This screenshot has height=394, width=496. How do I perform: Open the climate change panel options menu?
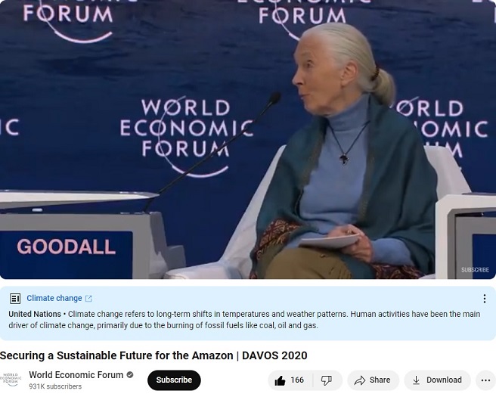click(x=485, y=299)
